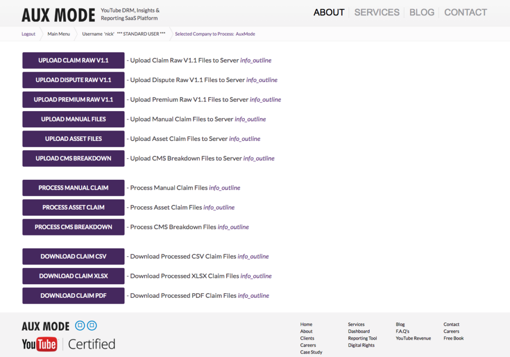Open CONTACT in the top navigation
This screenshot has width=510, height=357.
[x=466, y=12]
